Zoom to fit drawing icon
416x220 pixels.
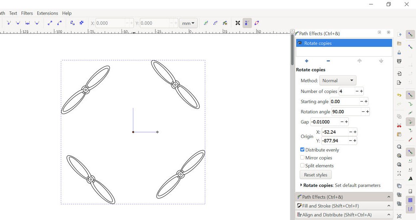399,156
